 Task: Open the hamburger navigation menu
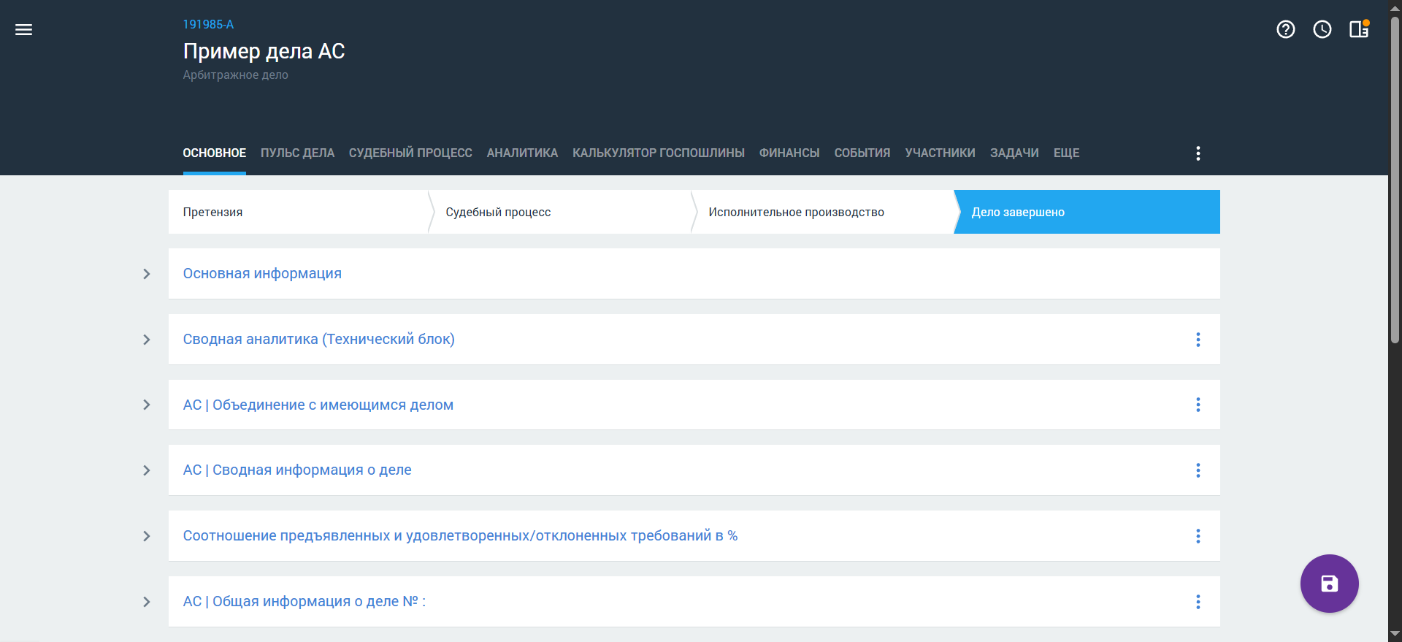23,30
